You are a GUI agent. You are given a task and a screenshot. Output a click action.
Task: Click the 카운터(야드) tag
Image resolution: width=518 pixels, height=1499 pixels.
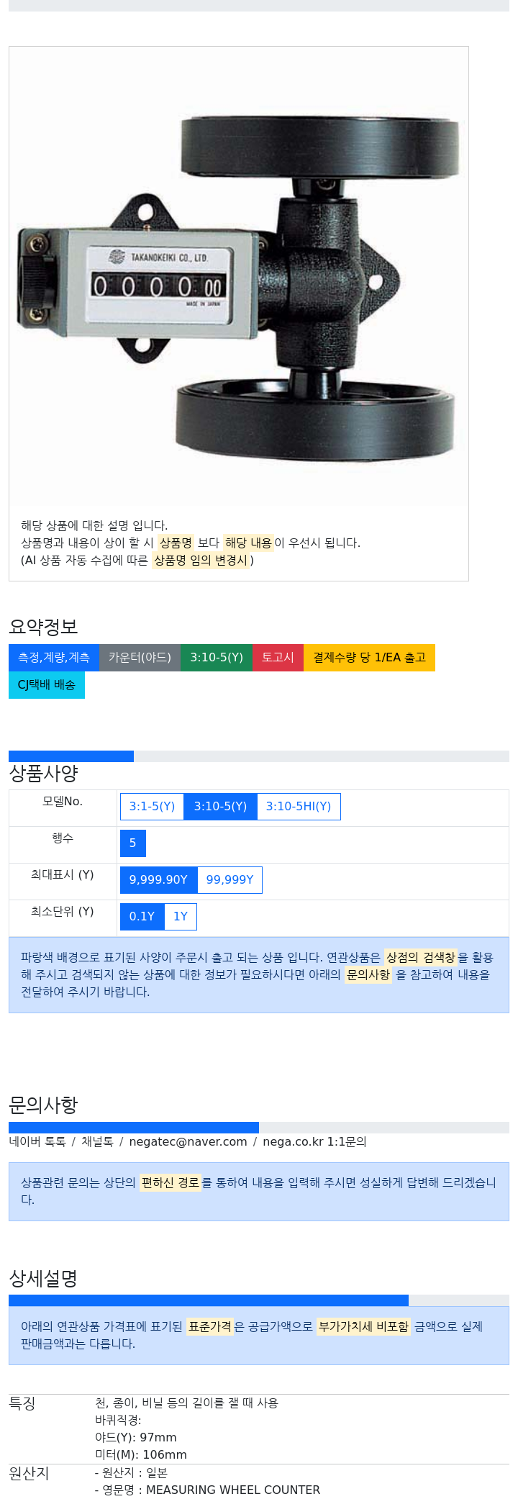pos(140,658)
